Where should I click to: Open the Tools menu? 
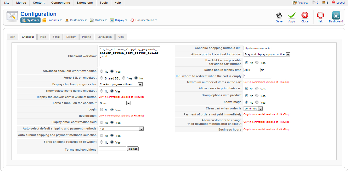(x=104, y=3)
